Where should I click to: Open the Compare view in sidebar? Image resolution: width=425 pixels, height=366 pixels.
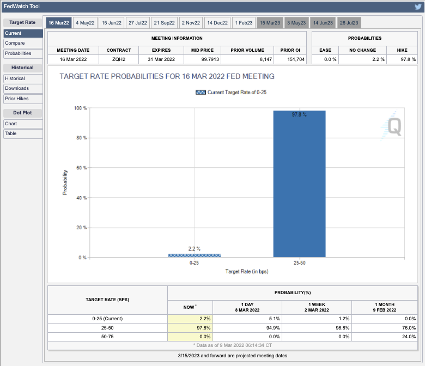(x=23, y=44)
